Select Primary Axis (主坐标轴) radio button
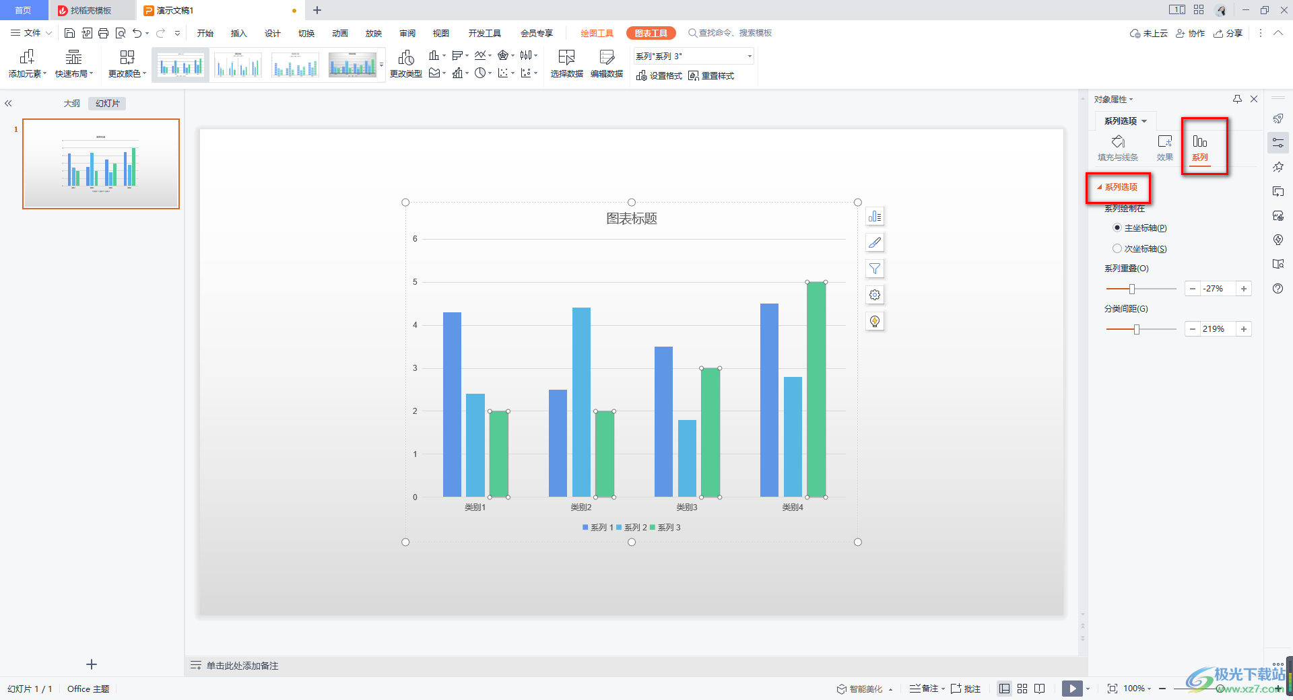 tap(1117, 228)
